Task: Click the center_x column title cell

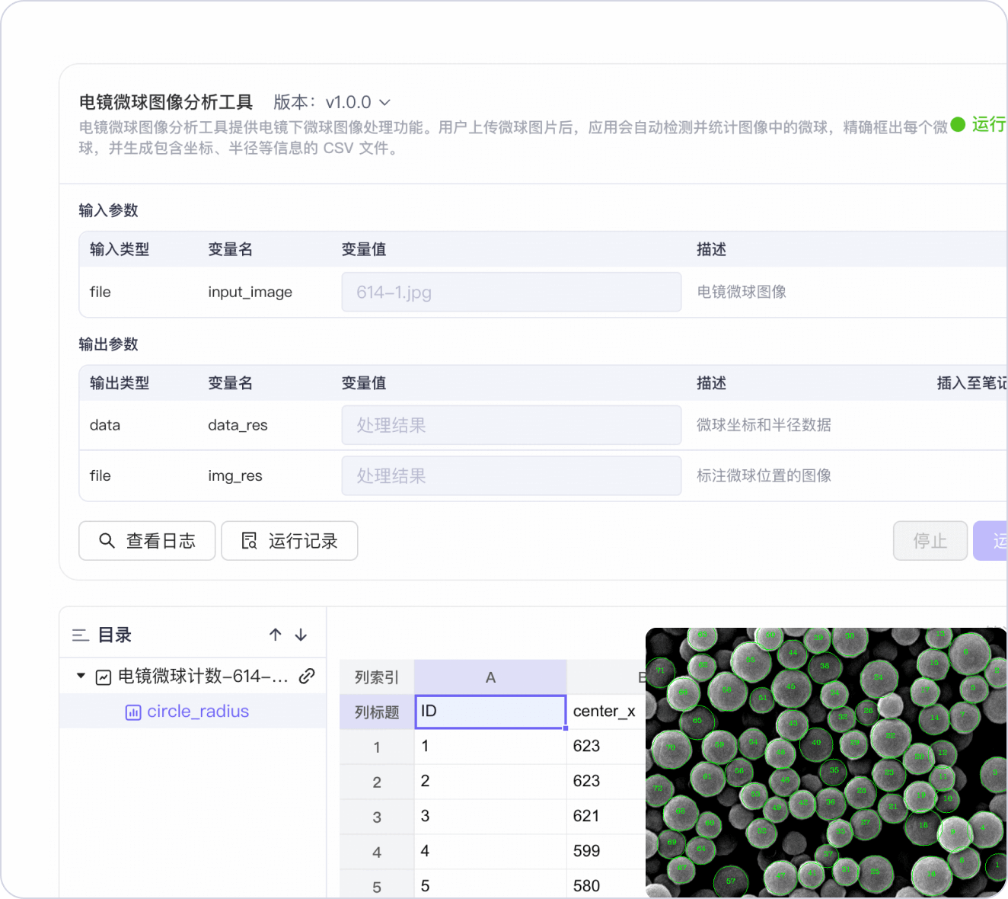Action: pos(606,712)
